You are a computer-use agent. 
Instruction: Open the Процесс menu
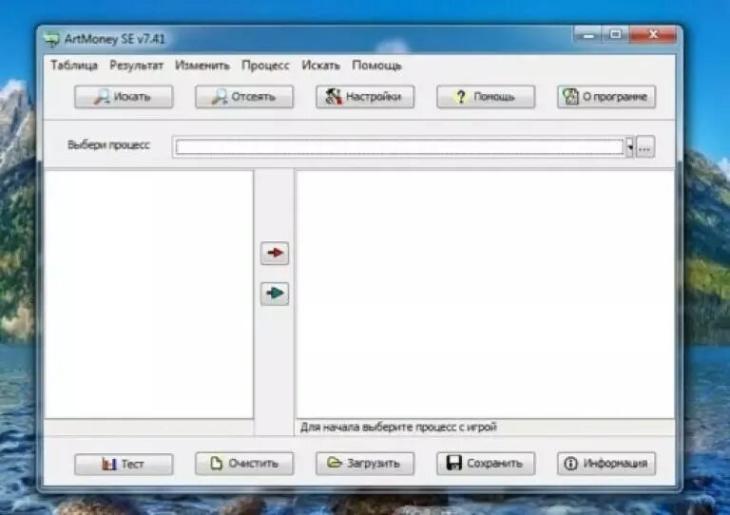(265, 66)
